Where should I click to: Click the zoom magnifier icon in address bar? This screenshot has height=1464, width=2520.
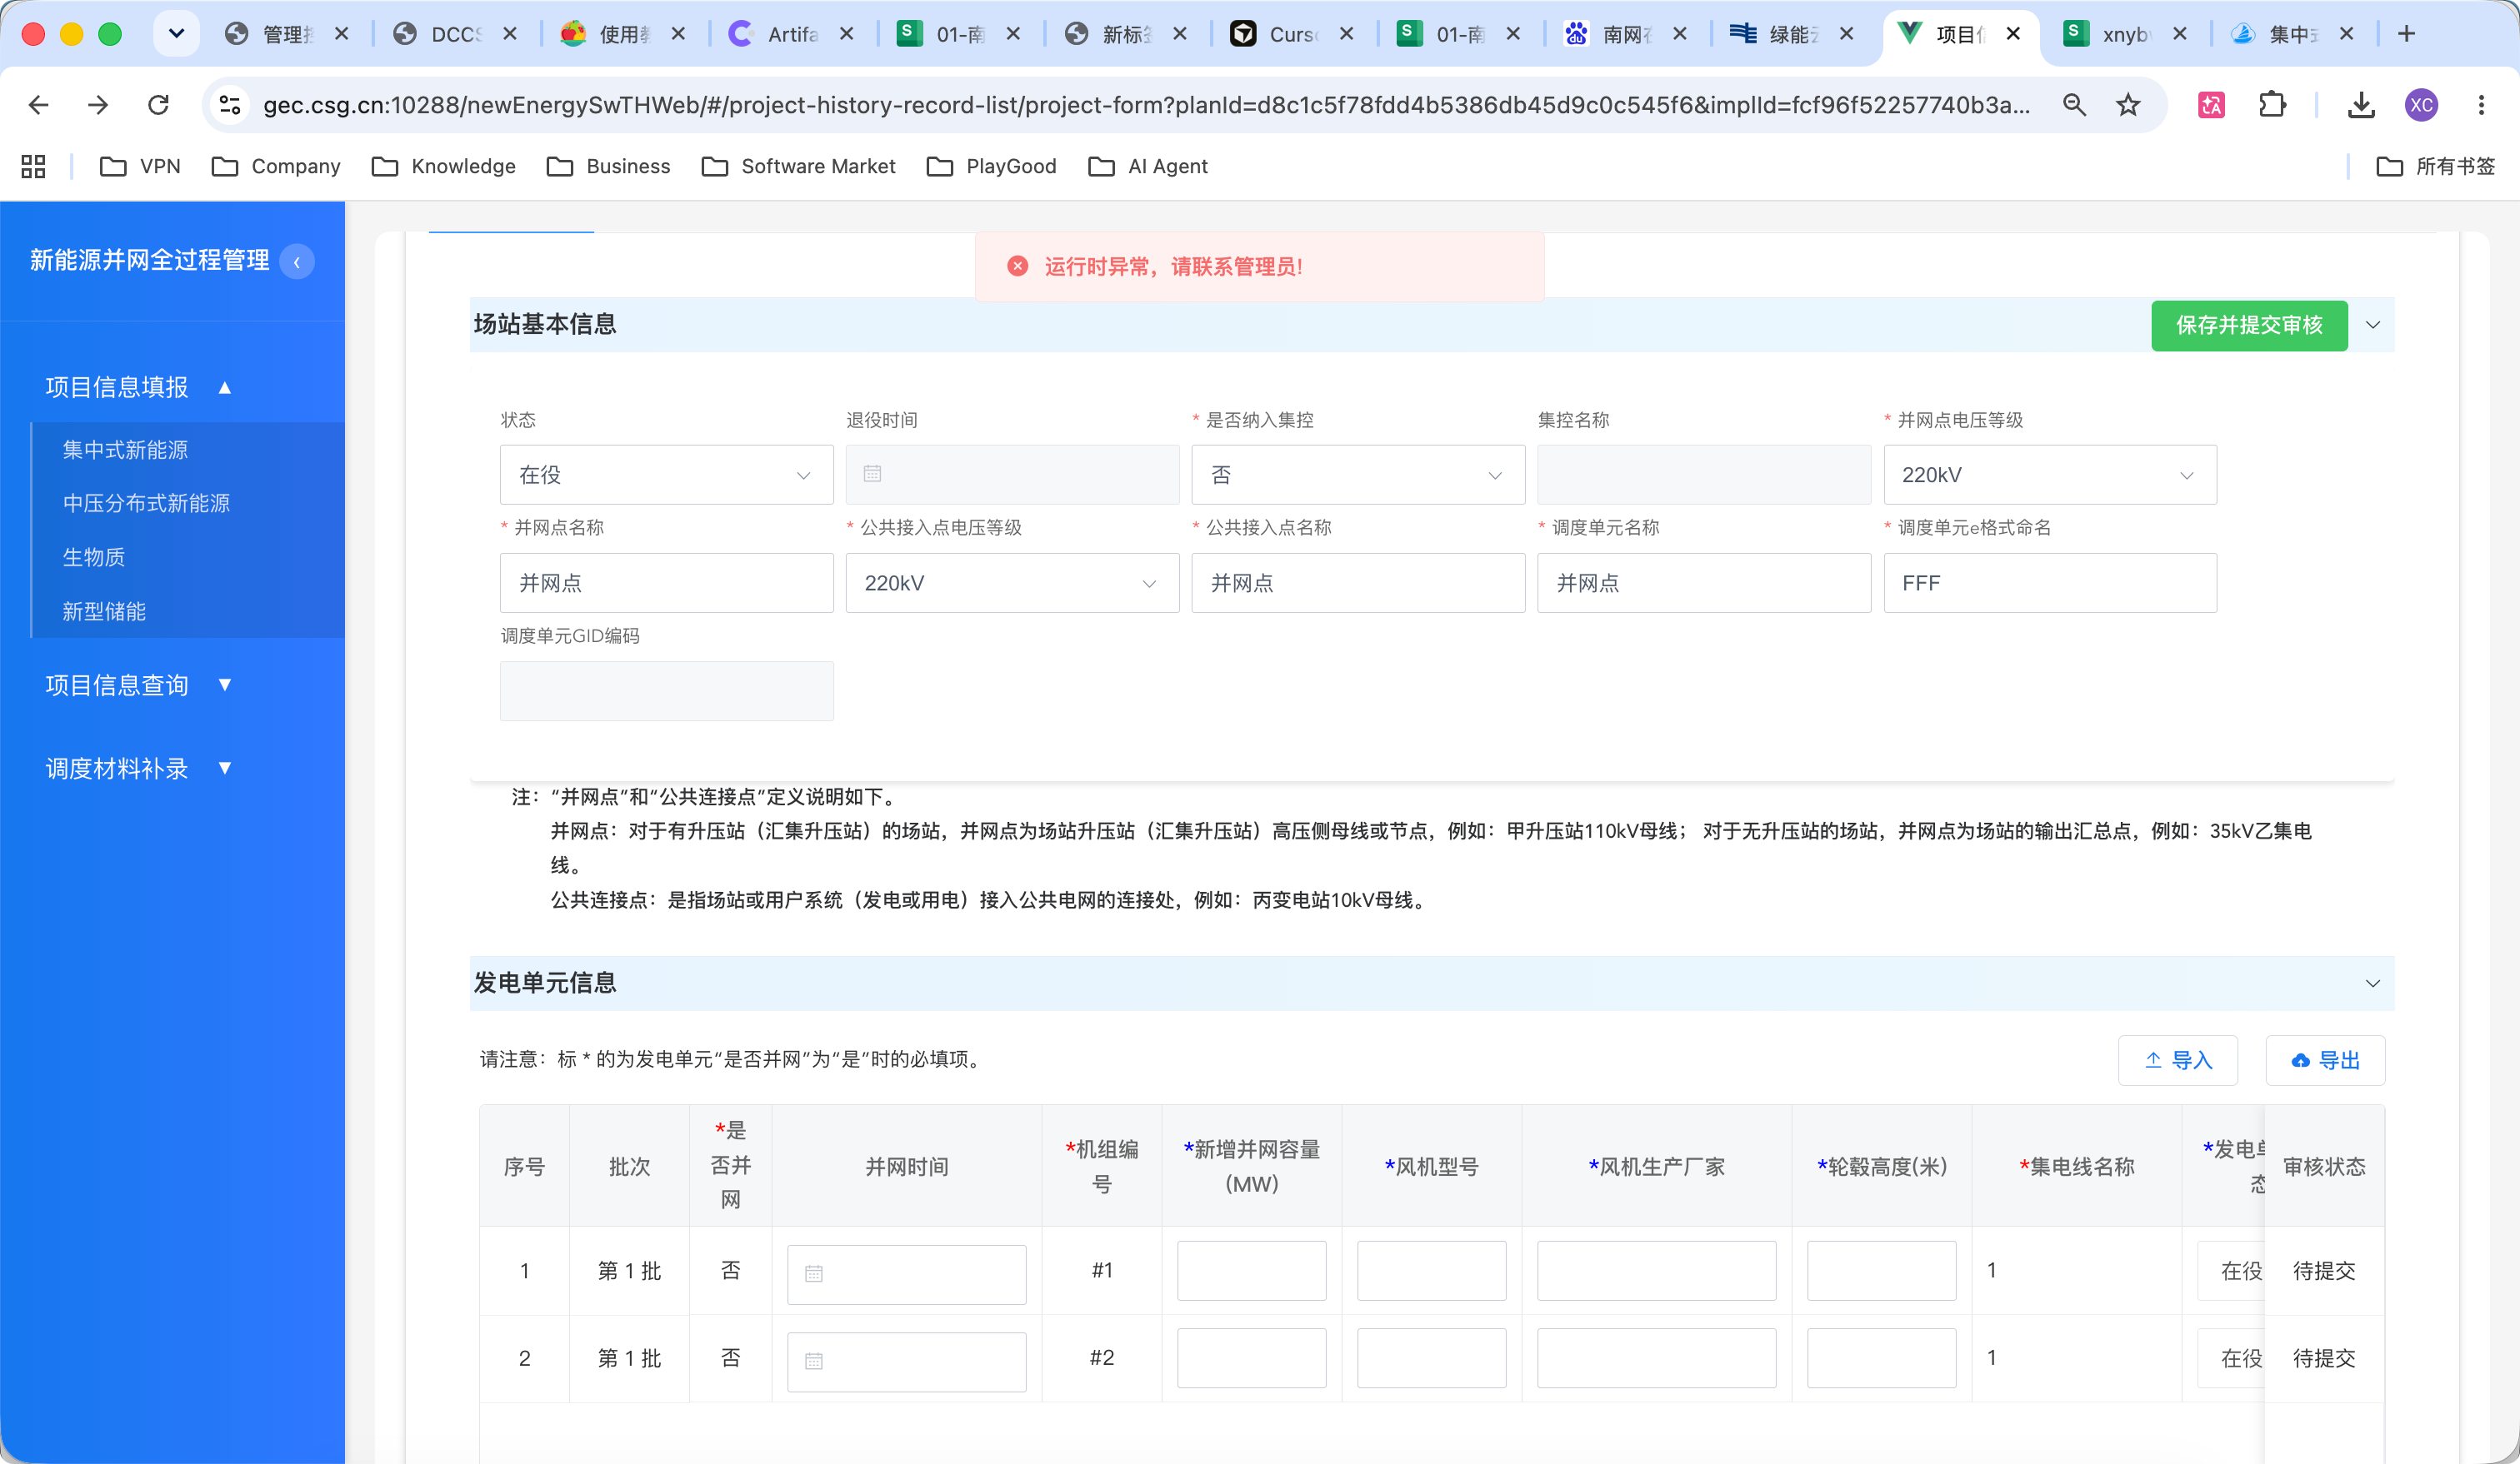pos(2074,105)
